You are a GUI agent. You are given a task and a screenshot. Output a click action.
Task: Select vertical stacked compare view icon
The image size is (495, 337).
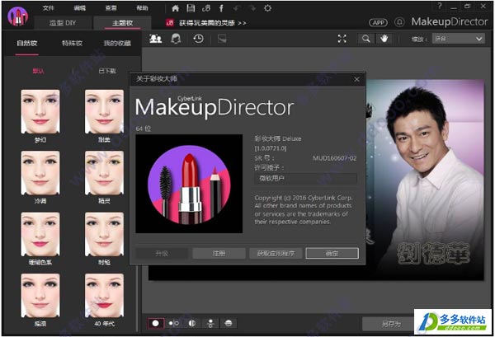(x=210, y=323)
